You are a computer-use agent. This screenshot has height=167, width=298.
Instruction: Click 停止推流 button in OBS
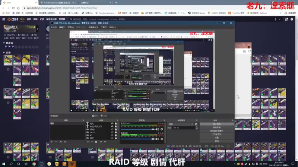217,124
